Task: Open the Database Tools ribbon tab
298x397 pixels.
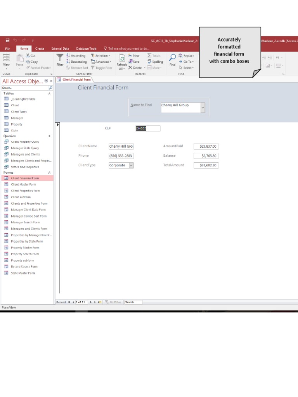Action: [x=86, y=49]
